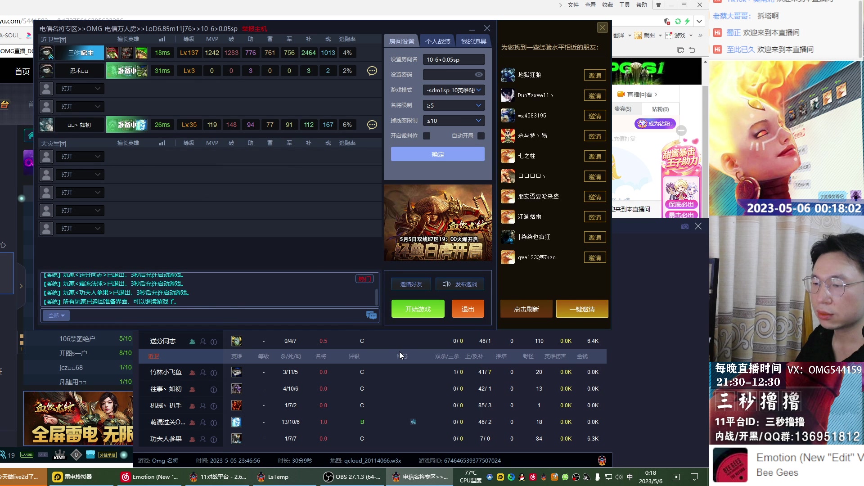Open the 游戏模式 dropdown
864x486 pixels.
coord(454,90)
